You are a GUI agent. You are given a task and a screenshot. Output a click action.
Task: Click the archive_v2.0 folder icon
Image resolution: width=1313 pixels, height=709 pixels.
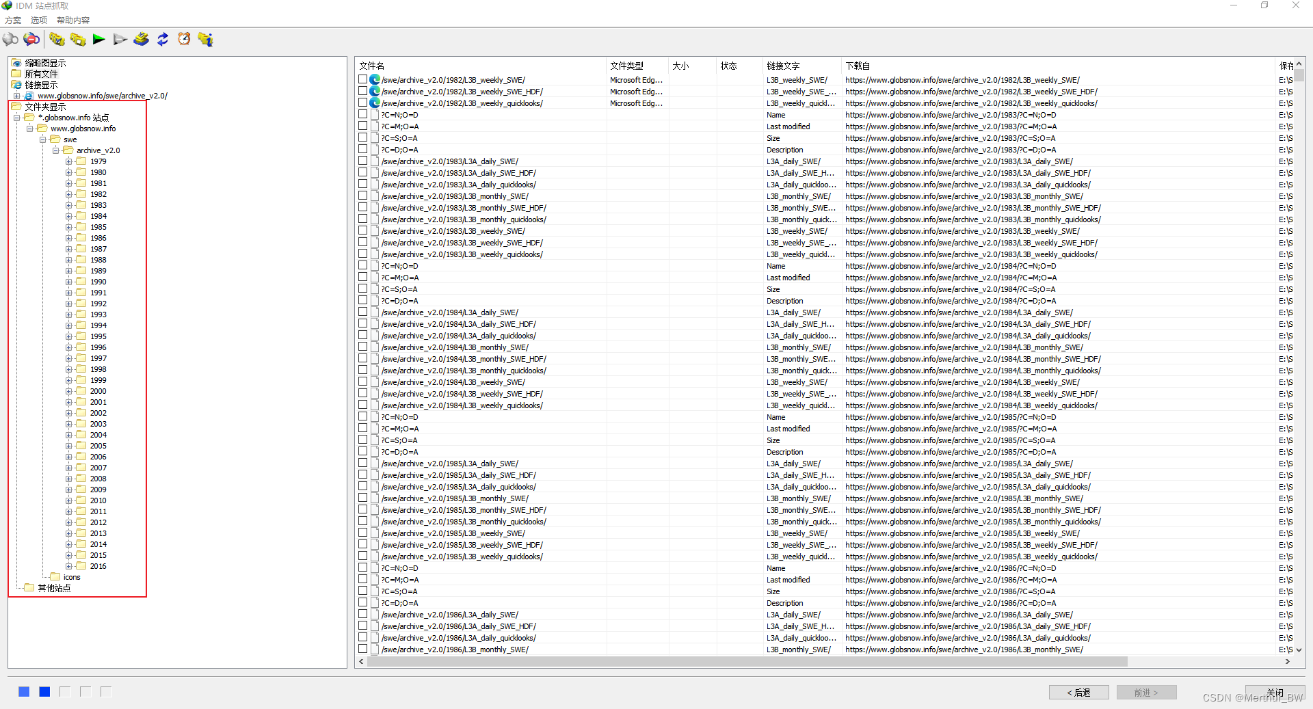pyautogui.click(x=68, y=150)
